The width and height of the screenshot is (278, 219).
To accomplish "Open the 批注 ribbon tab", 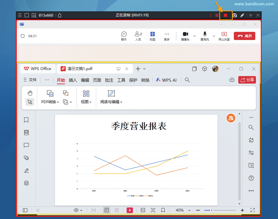I will click(x=109, y=80).
